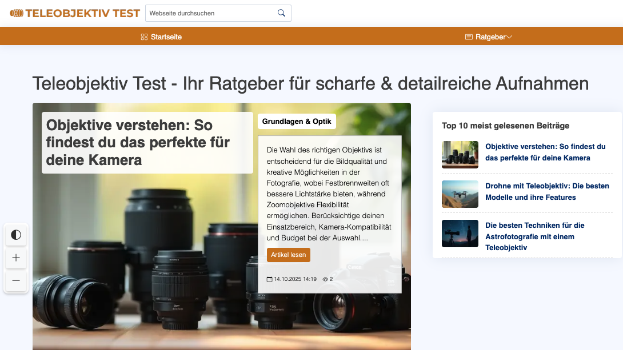Click the Artikel lesen button
623x350 pixels.
pyautogui.click(x=289, y=255)
